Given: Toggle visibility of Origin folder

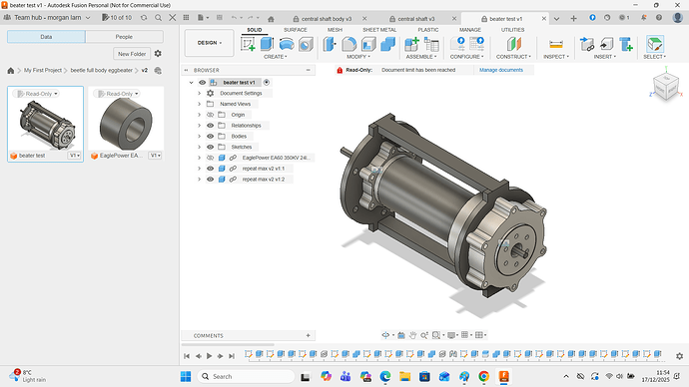Looking at the screenshot, I should [210, 115].
